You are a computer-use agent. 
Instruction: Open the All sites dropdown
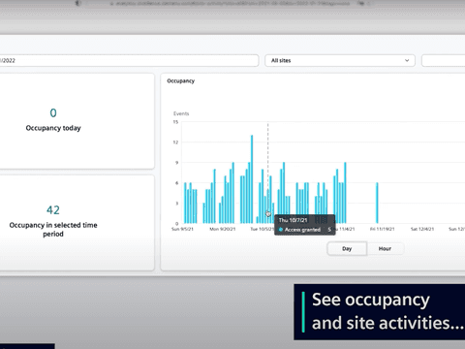pos(340,60)
